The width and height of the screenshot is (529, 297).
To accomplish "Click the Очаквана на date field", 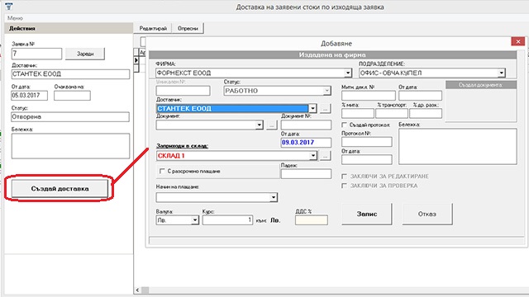I will pyautogui.click(x=72, y=96).
